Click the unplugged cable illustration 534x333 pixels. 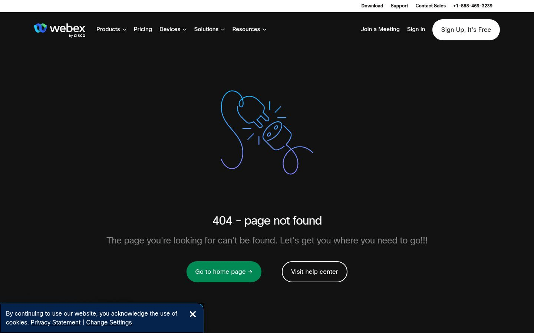click(267, 132)
